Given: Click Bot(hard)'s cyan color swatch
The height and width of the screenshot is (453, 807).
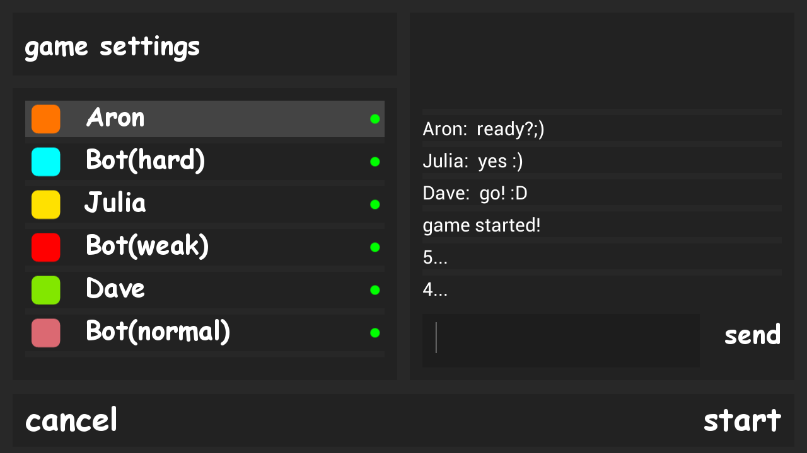Looking at the screenshot, I should (46, 162).
